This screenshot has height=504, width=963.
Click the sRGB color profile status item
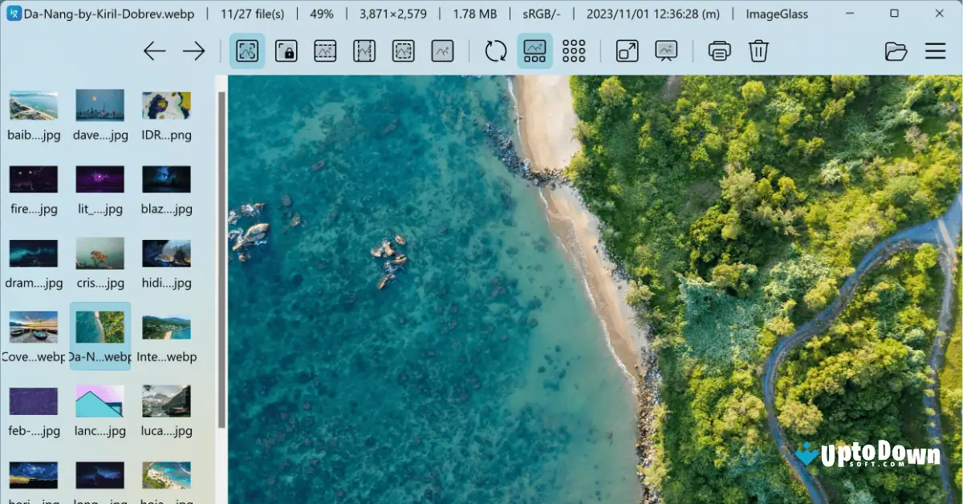[541, 14]
